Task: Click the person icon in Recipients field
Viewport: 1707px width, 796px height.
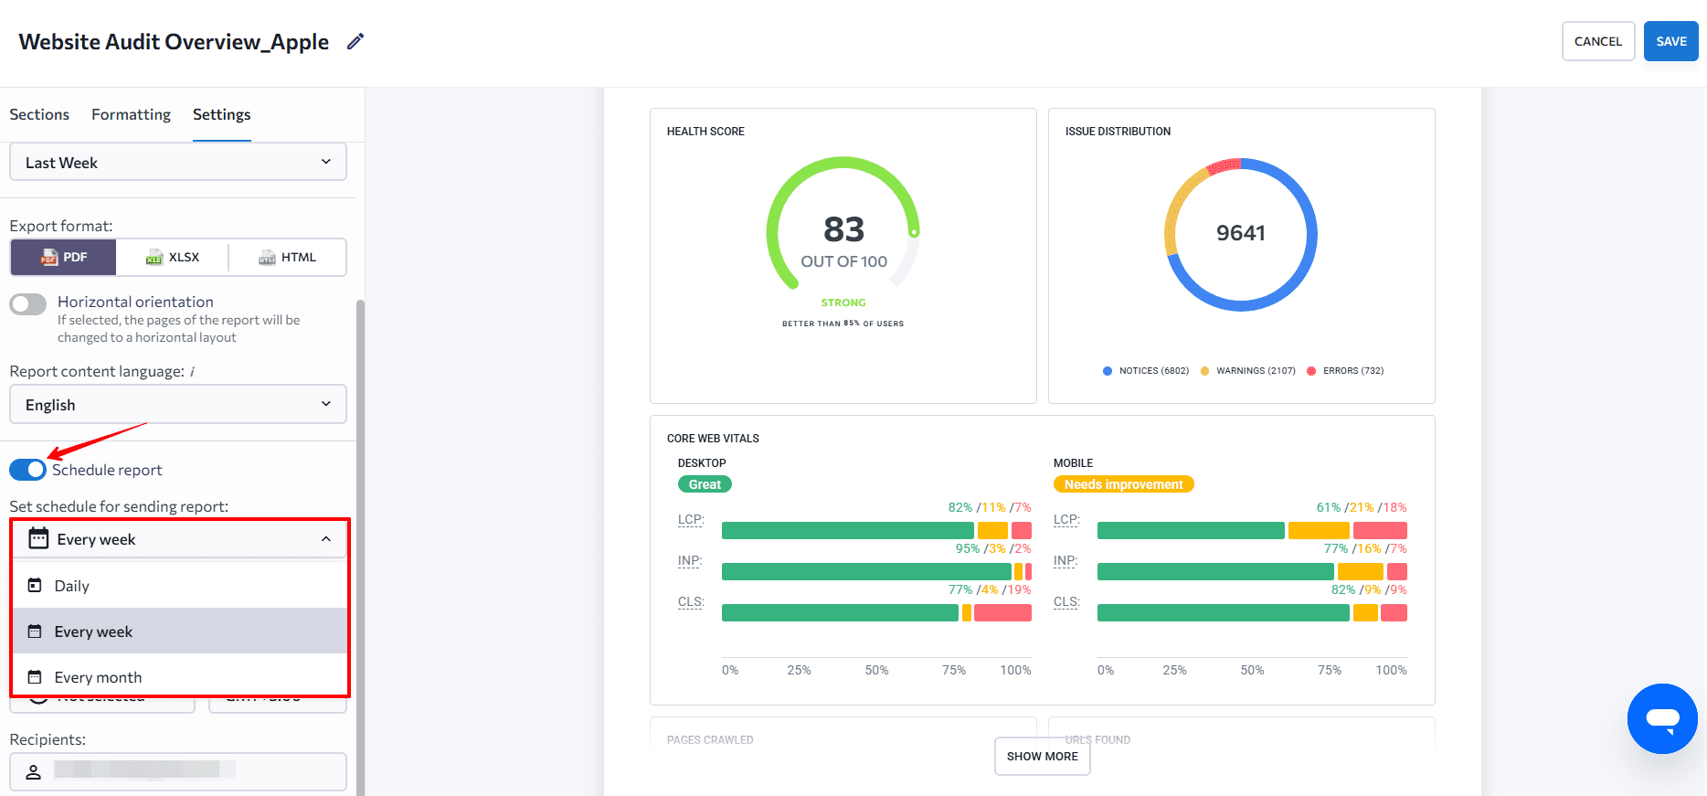Action: click(x=34, y=772)
